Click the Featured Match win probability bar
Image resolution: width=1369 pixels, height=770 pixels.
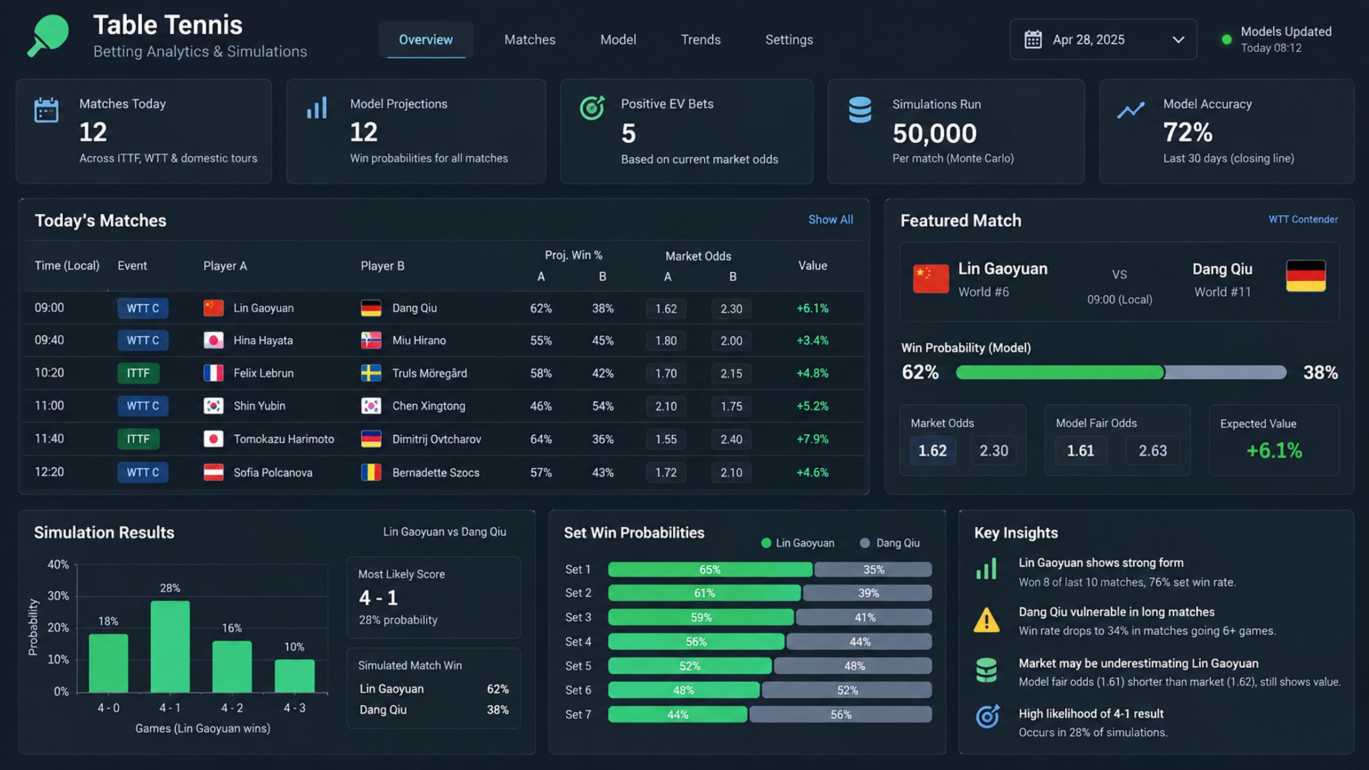pos(1120,372)
